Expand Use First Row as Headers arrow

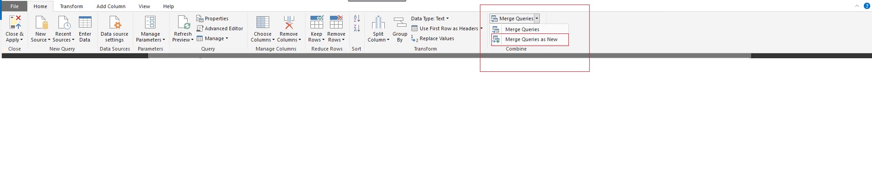pyautogui.click(x=481, y=28)
